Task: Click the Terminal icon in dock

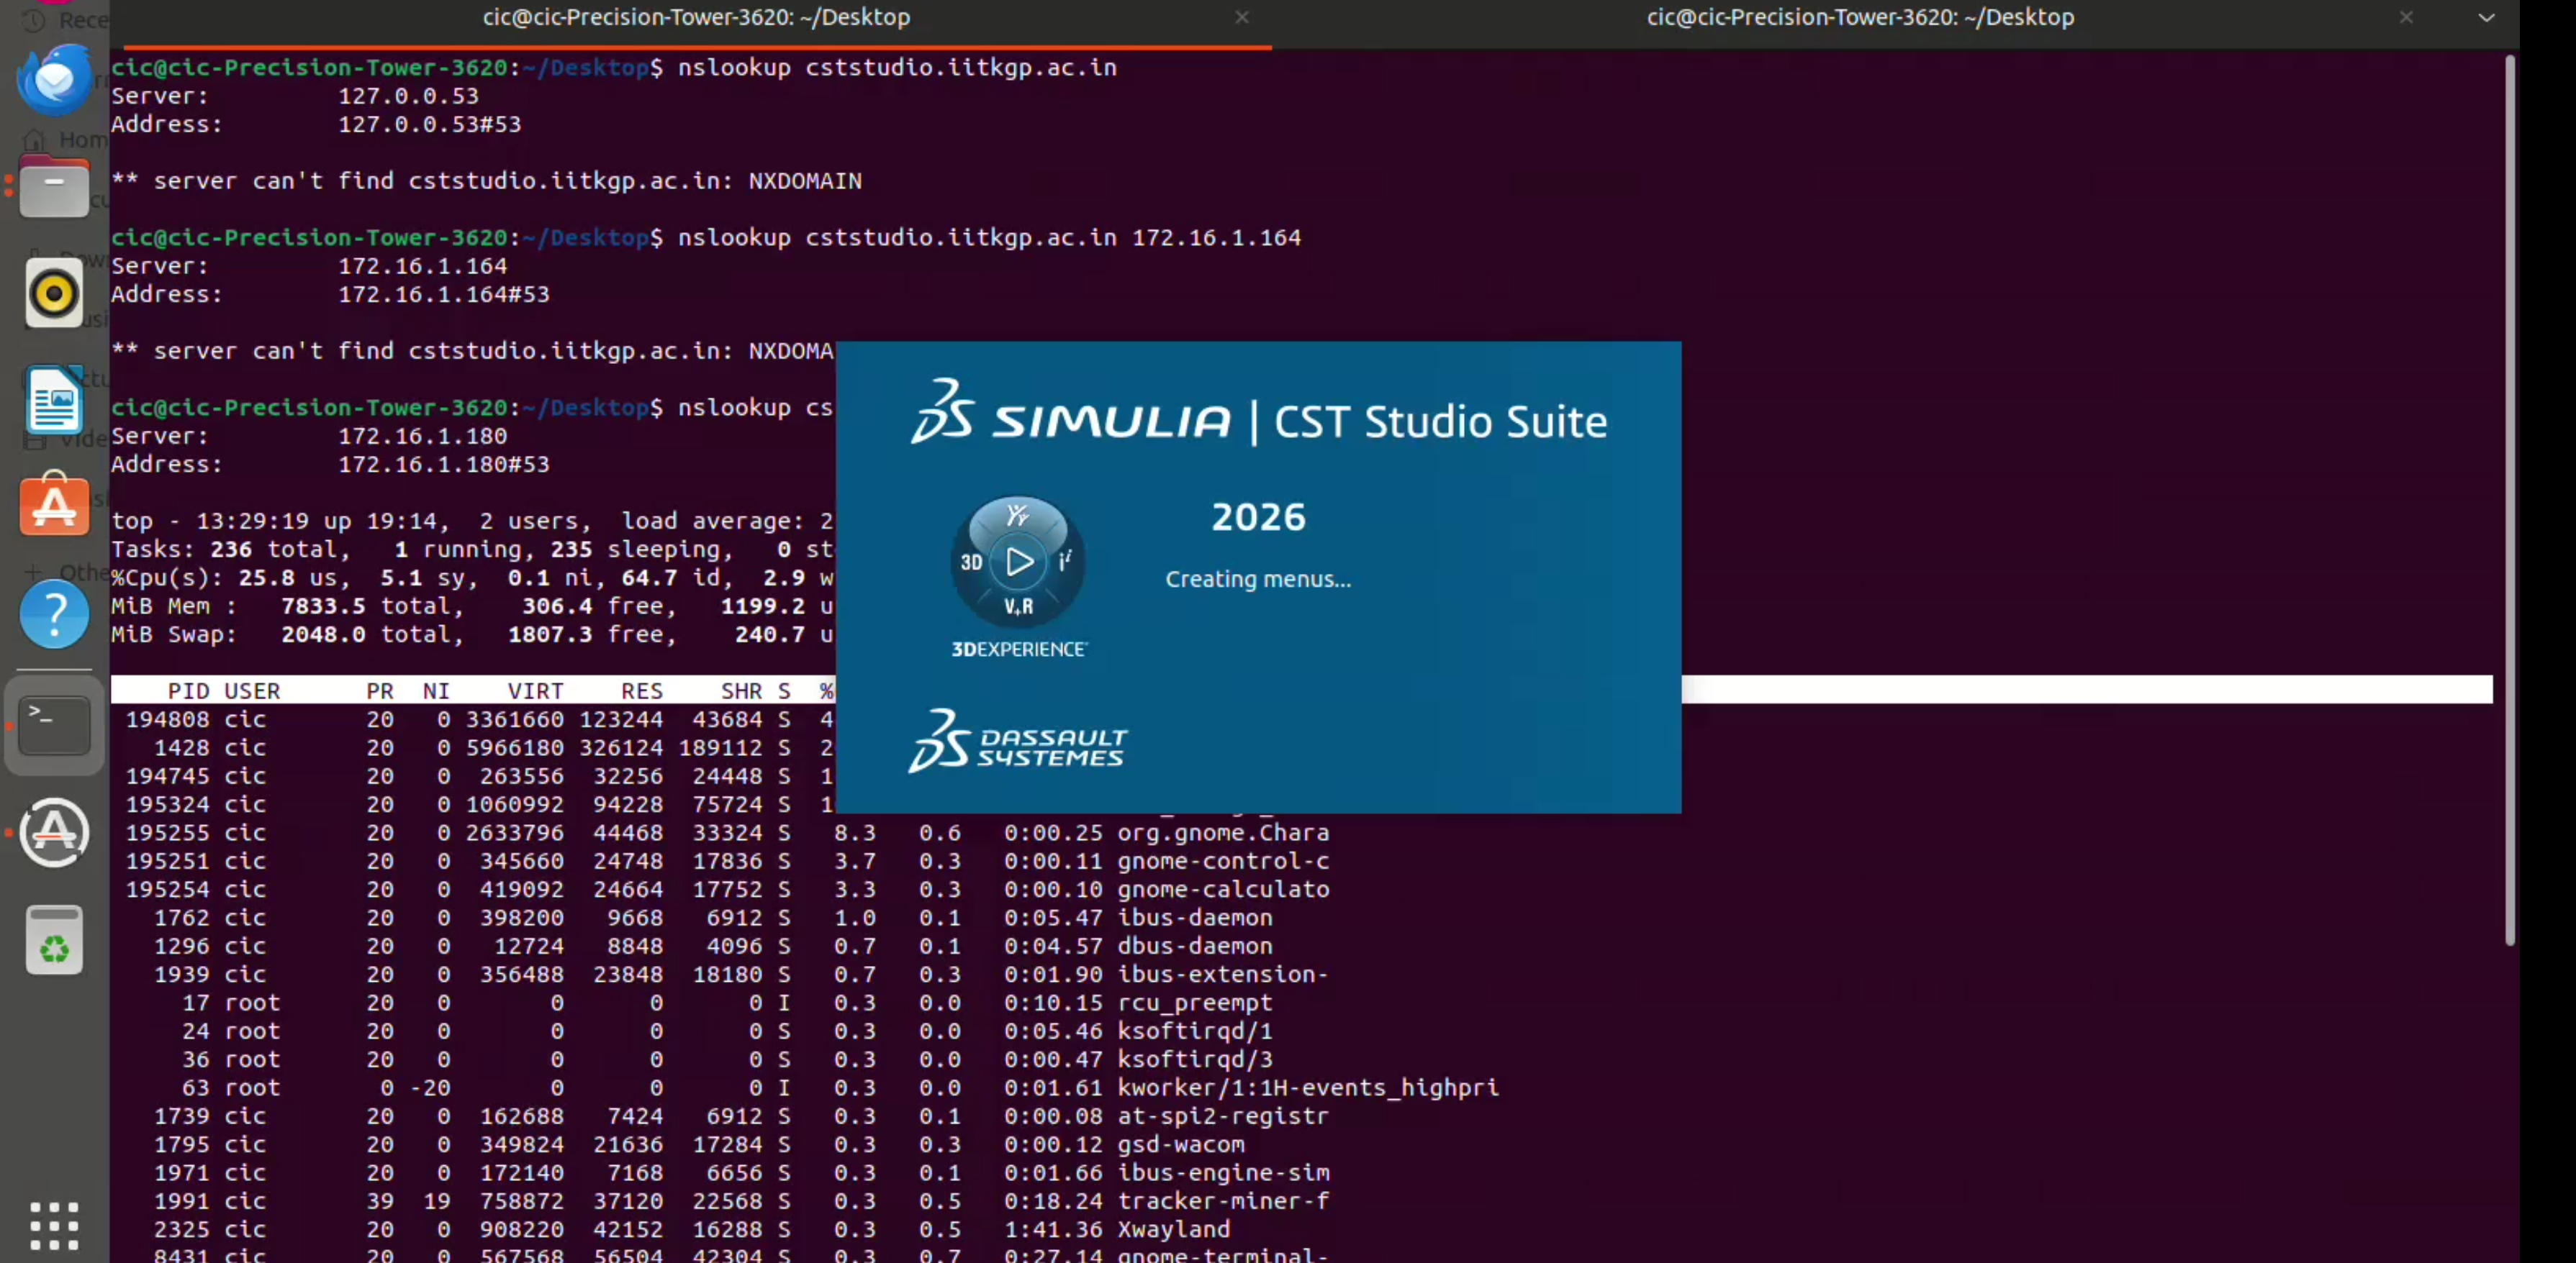Action: (x=54, y=724)
